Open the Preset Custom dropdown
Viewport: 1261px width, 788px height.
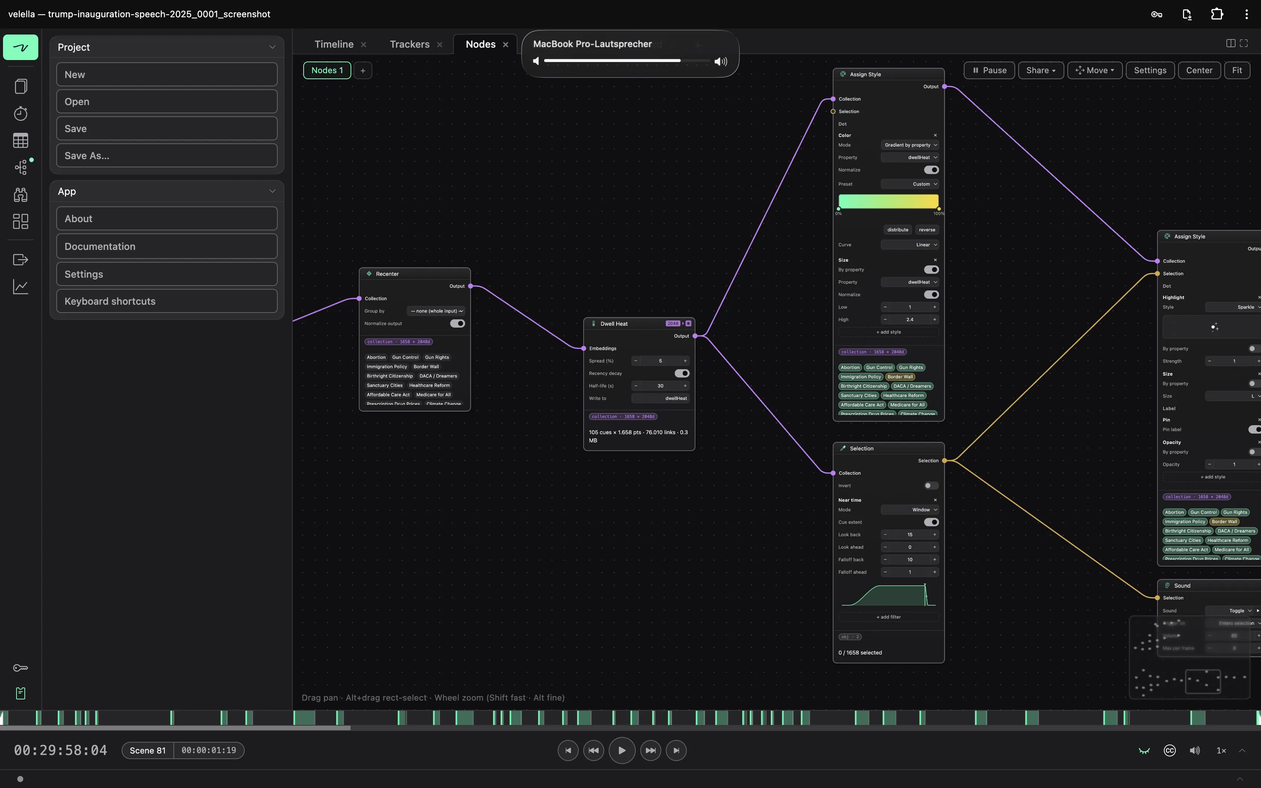coord(910,184)
